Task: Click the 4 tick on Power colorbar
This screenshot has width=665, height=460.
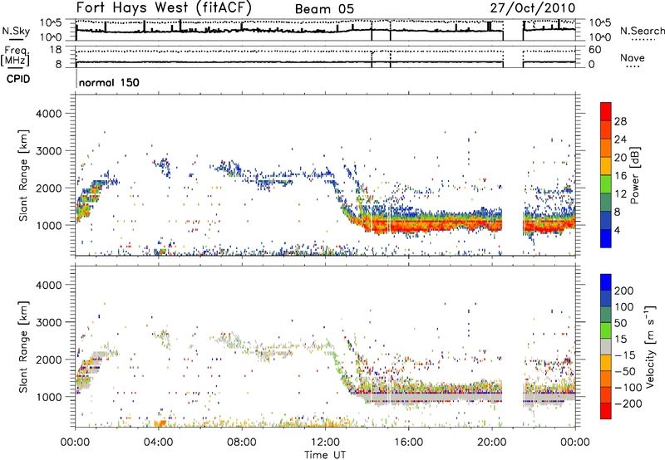Action: pyautogui.click(x=618, y=230)
